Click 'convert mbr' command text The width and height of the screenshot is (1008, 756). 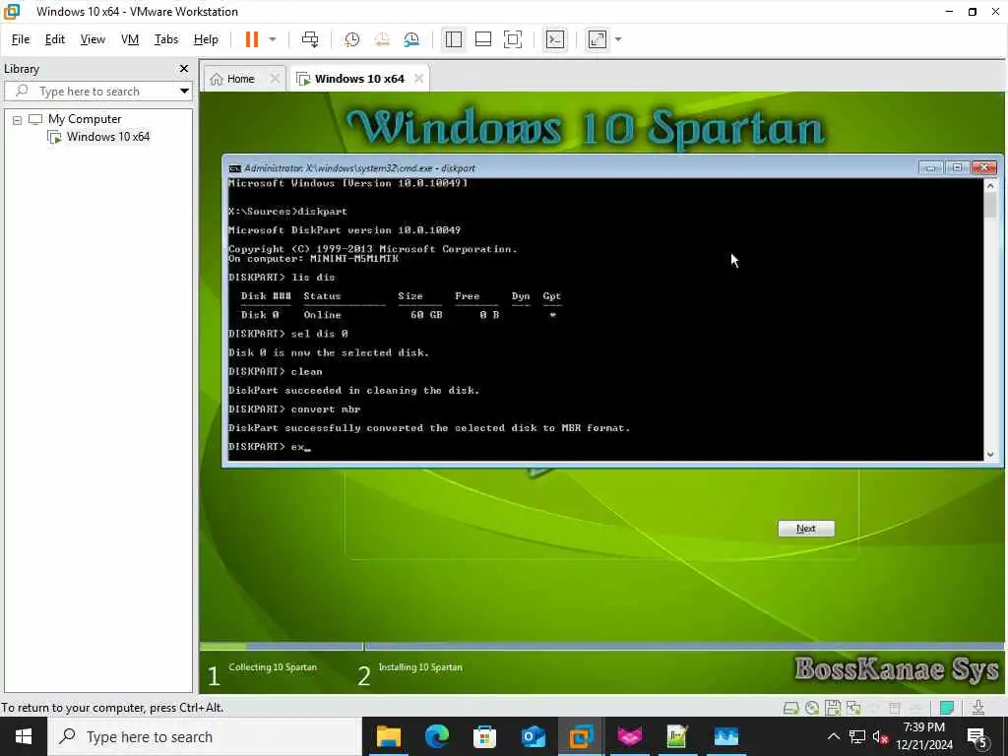(325, 409)
